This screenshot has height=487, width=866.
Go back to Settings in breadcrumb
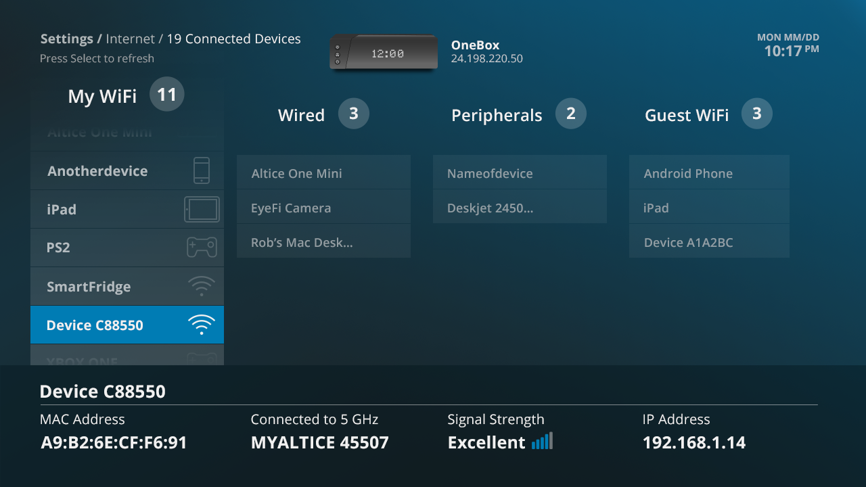click(66, 39)
